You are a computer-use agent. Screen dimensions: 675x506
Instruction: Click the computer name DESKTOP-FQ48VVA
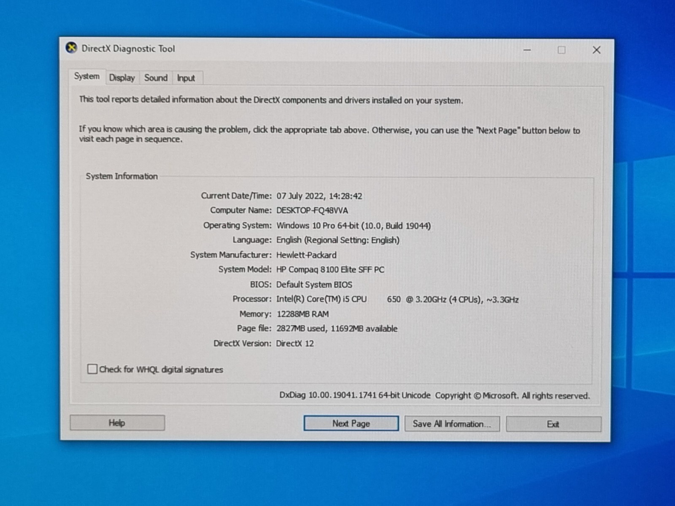coord(312,210)
